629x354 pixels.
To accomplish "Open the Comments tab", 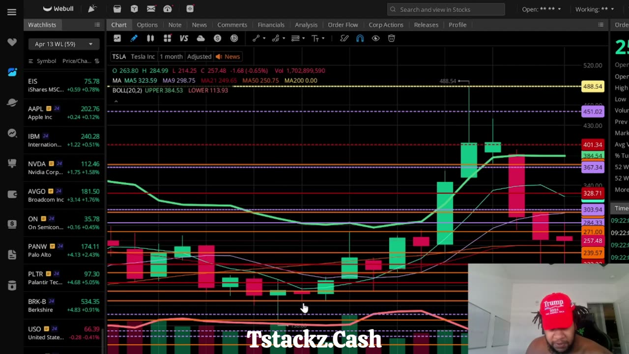I will coord(232,25).
